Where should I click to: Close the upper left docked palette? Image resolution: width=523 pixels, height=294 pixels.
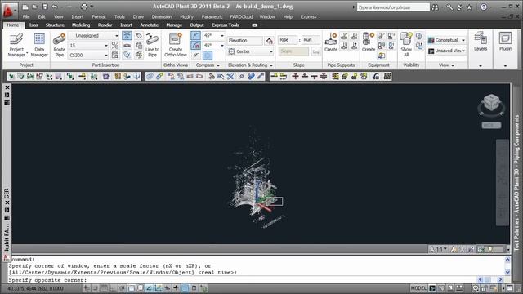click(x=7, y=87)
